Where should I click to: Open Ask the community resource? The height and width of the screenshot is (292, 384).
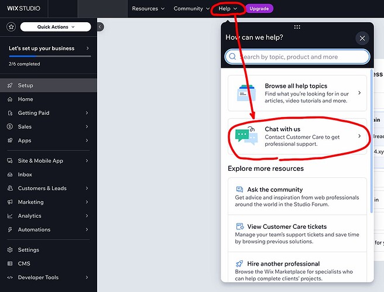(297, 196)
